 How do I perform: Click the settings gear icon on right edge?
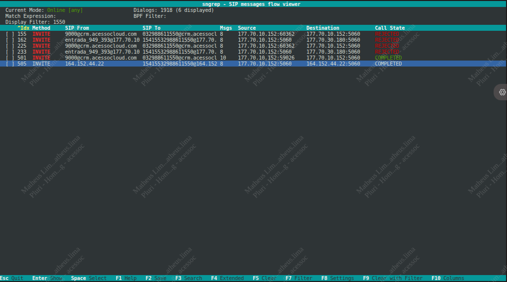[x=502, y=92]
